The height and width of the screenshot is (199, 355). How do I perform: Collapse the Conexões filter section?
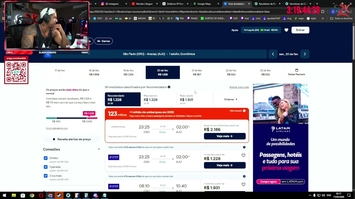coord(99,149)
